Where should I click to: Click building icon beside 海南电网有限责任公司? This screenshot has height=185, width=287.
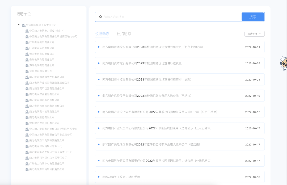tap(27, 66)
